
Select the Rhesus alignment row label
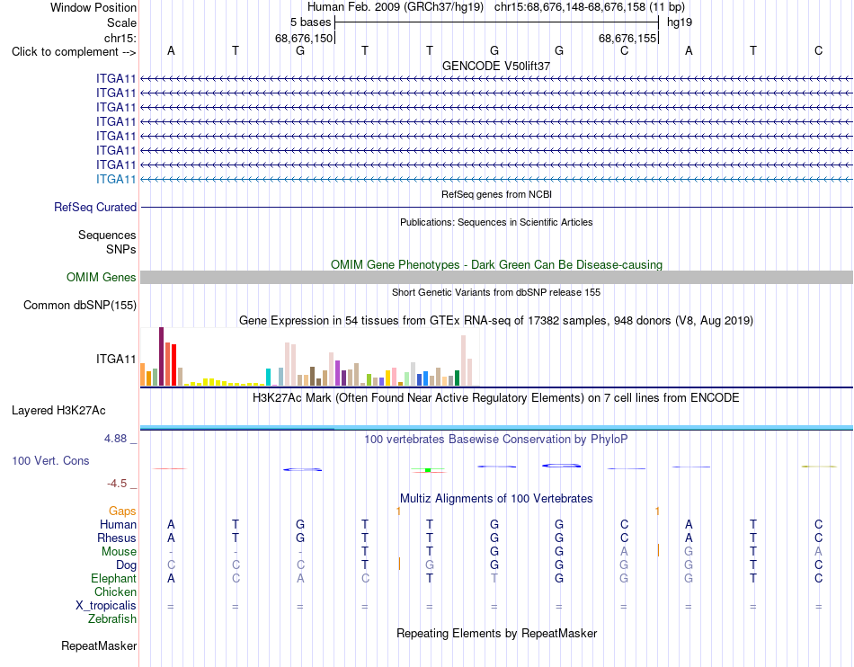[117, 538]
